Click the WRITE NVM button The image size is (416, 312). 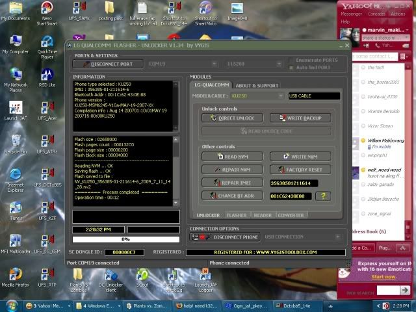pyautogui.click(x=300, y=157)
